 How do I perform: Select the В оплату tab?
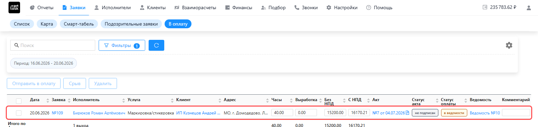178,24
